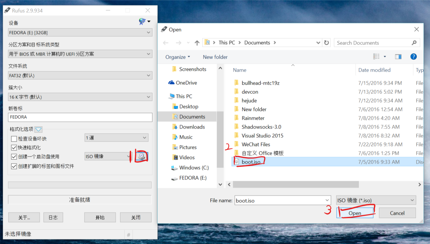Change view layout icon in Open dialog
This screenshot has width=430, height=244.
click(x=376, y=57)
